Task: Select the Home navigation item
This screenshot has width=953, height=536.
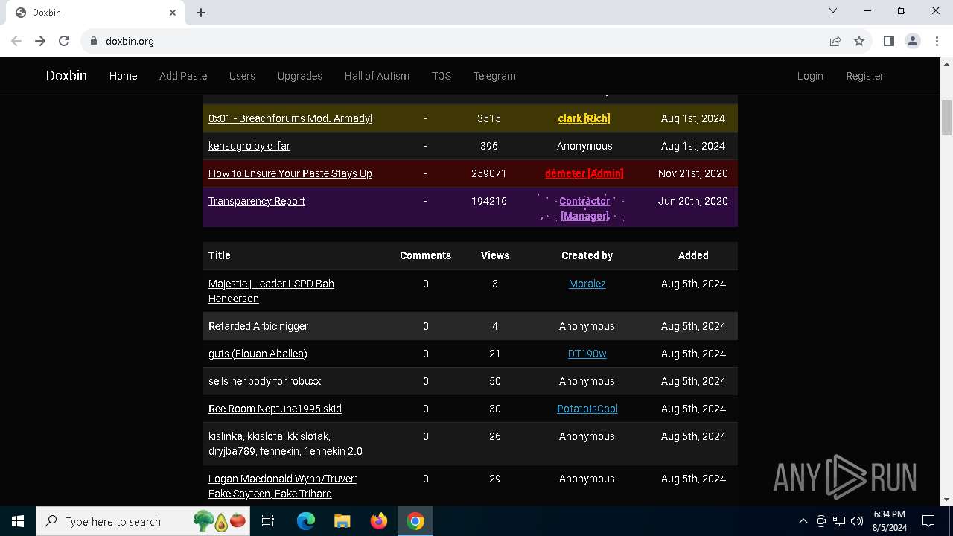Action: pos(123,76)
